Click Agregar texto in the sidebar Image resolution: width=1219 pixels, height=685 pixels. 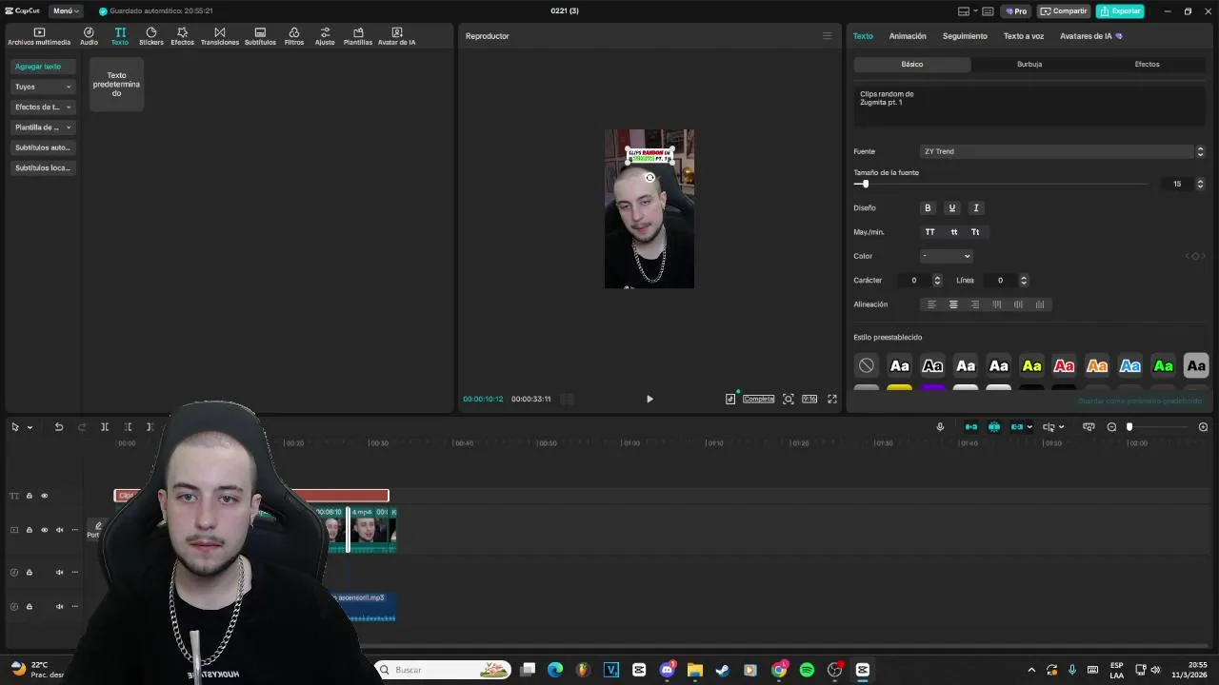43,67
